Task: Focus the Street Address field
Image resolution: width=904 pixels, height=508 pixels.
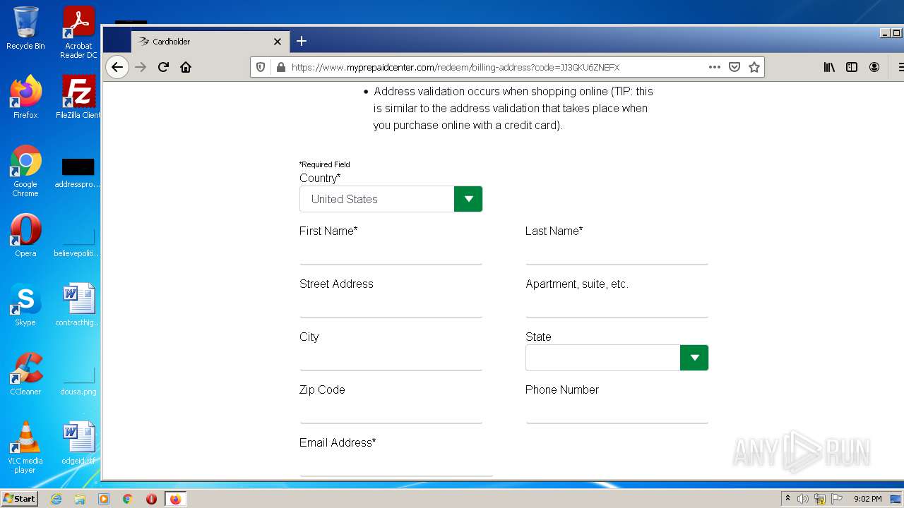Action: tap(391, 306)
